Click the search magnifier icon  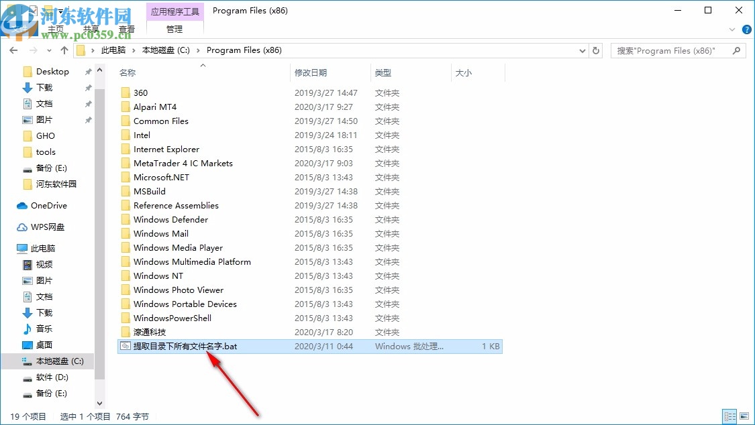click(737, 50)
